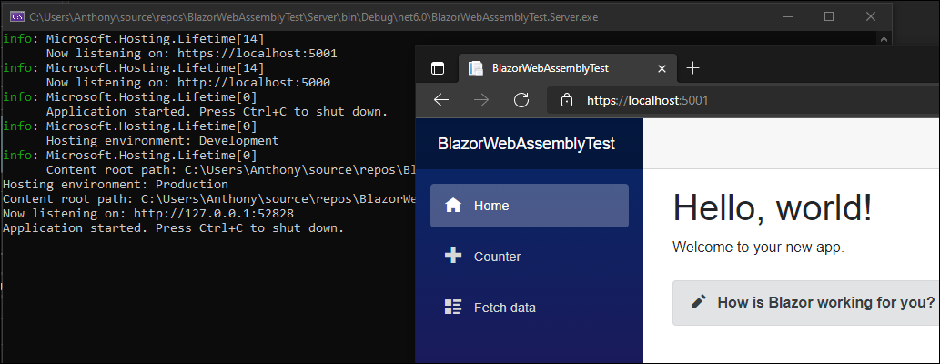The height and width of the screenshot is (364, 940).
Task: Click 'Hosting environment: Production' console line
Action: [116, 185]
